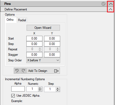Open the placement Wizard
This screenshot has width=115, height=105.
click(43, 28)
